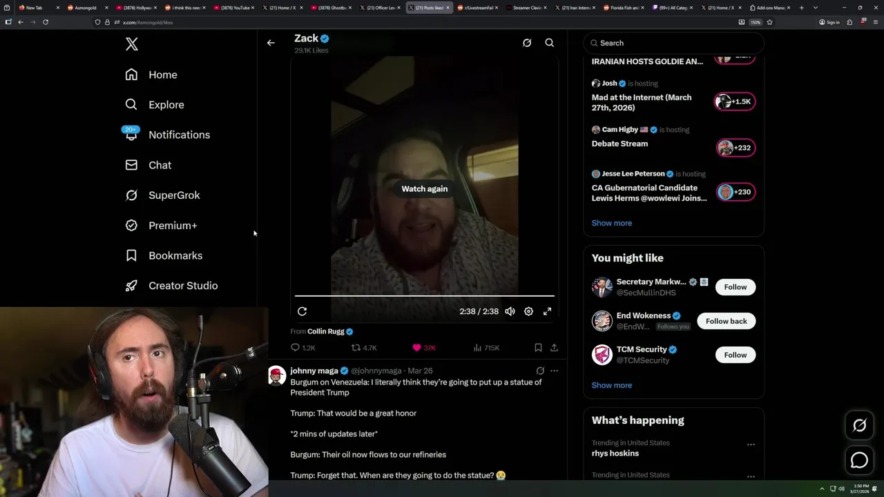
Task: Follow Secretary Markwayne account
Action: pyautogui.click(x=736, y=287)
